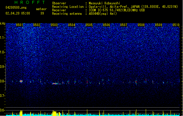Click the 0504 time marker
This screenshot has width=183, height=116.
72,25
